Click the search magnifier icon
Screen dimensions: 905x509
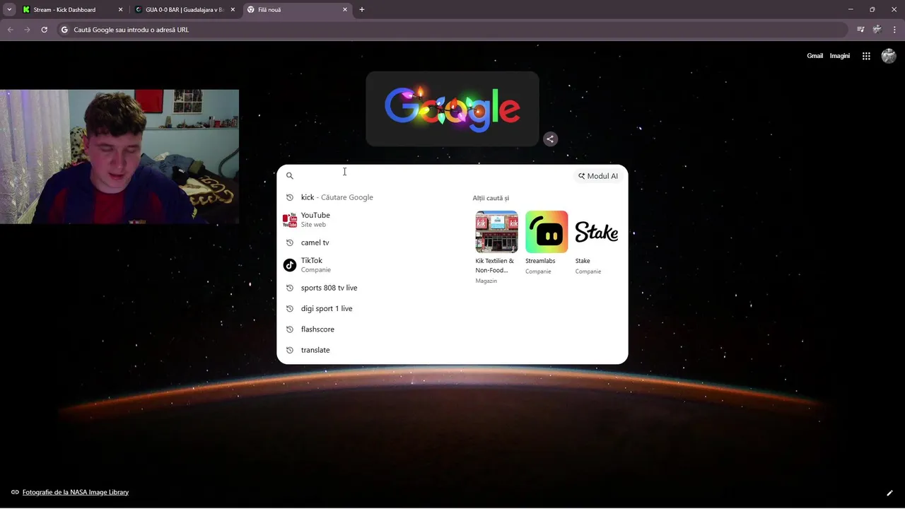pos(290,176)
